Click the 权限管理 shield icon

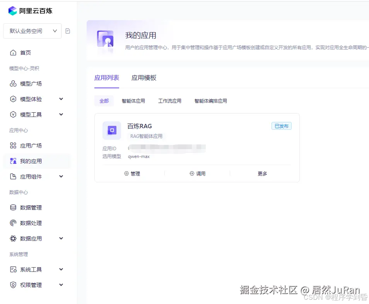(x=13, y=285)
